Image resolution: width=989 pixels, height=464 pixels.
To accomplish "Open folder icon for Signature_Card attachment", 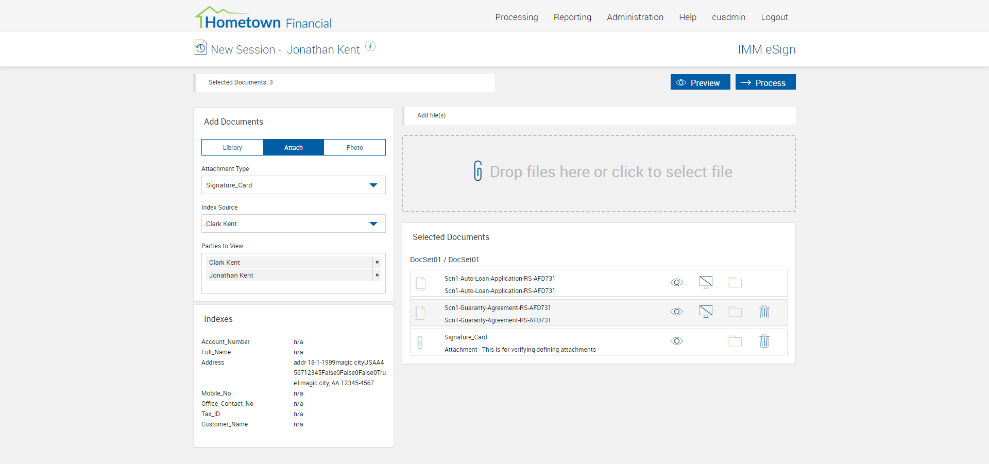I will 735,341.
